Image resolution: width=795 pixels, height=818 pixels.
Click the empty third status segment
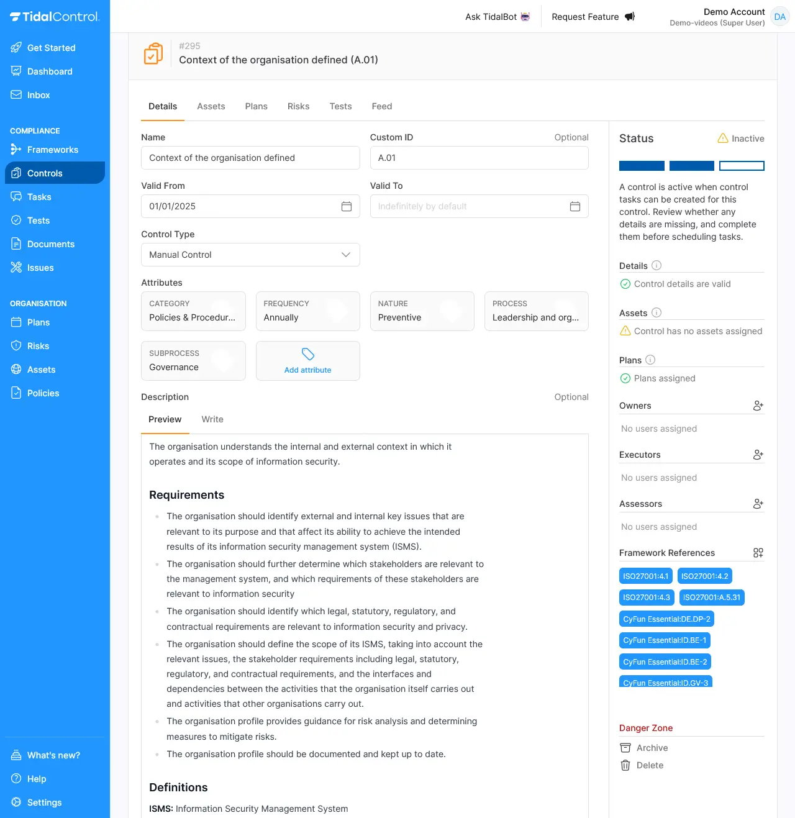pos(742,166)
